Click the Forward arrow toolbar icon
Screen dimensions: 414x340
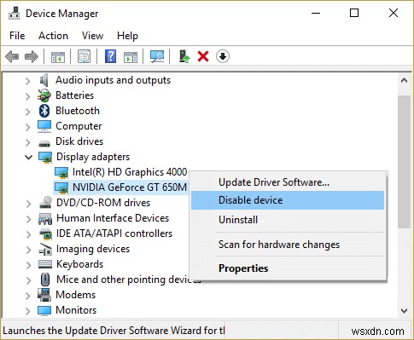(x=32, y=56)
